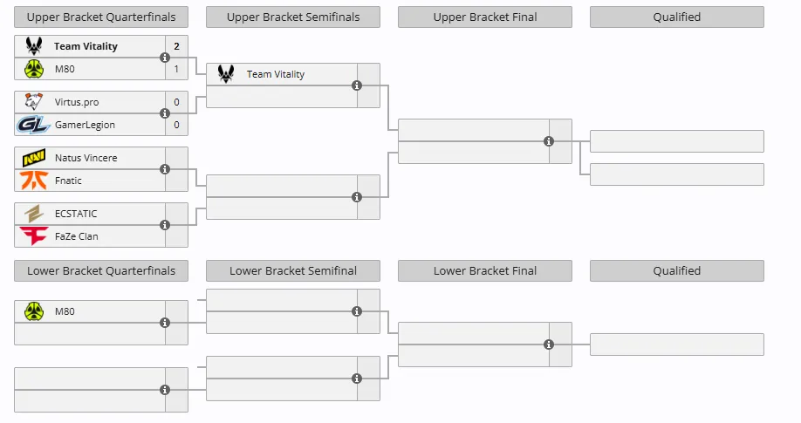Open match info for Natus Vincere vs Fnatic

pyautogui.click(x=165, y=169)
